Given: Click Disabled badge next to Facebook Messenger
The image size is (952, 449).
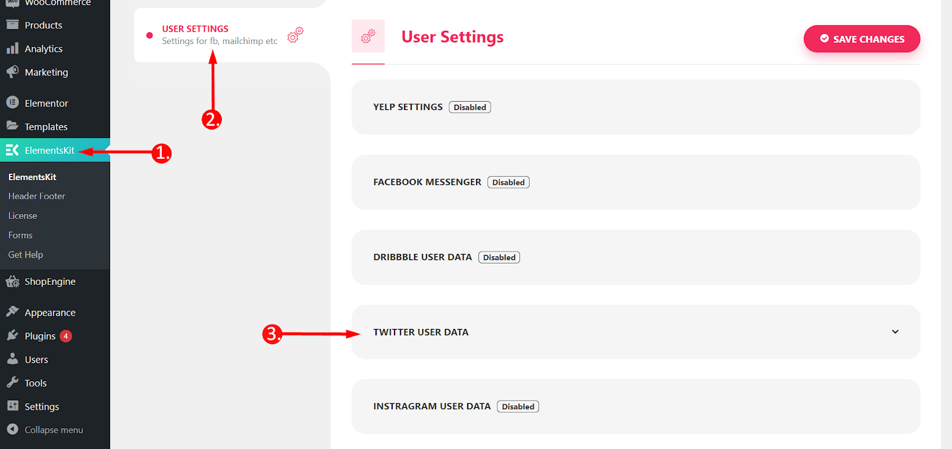Looking at the screenshot, I should click(509, 182).
